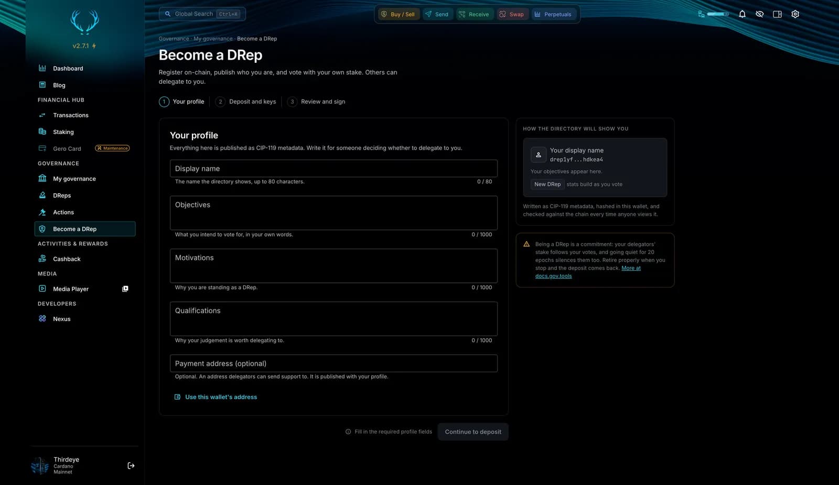Open Dashboard in the sidebar
839x485 pixels.
(x=85, y=68)
